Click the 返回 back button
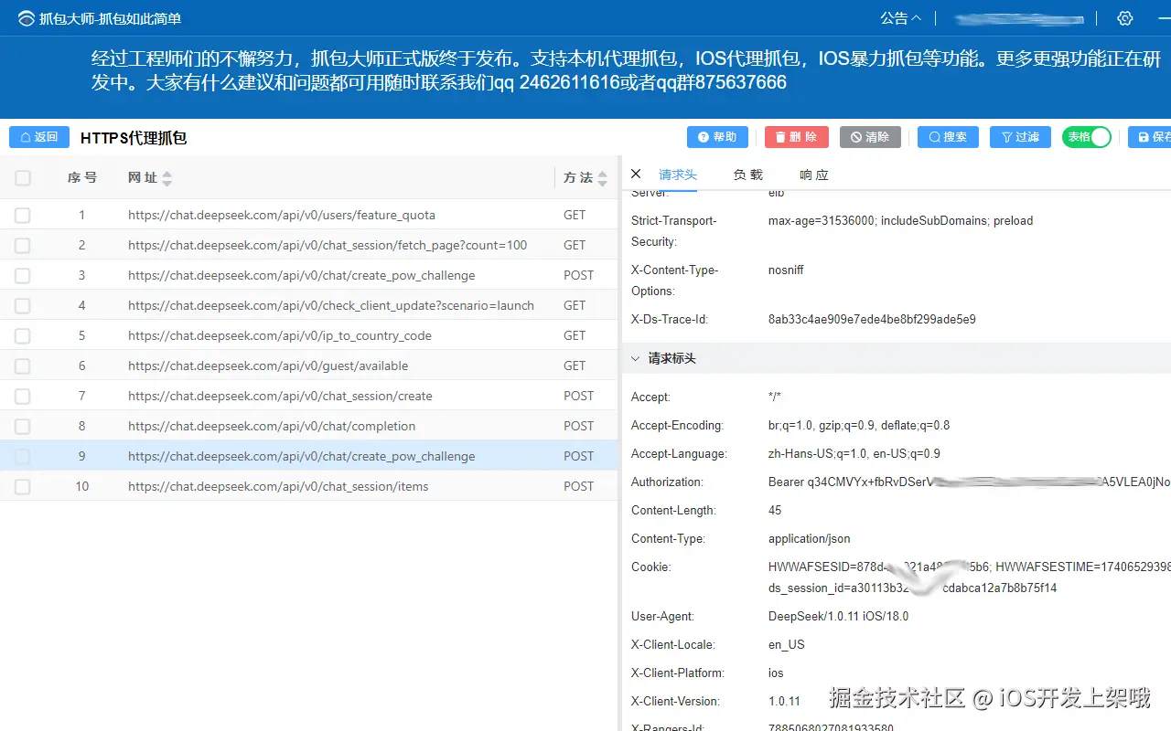The width and height of the screenshot is (1171, 731). (x=39, y=137)
